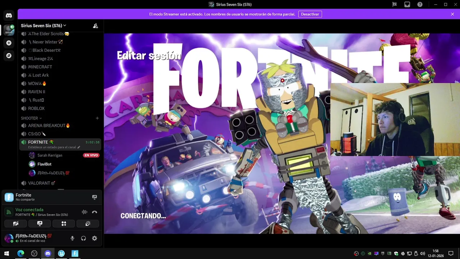Screen dimensions: 460x259
Task: Join the CS:GO voice channel
Action: tap(60, 134)
